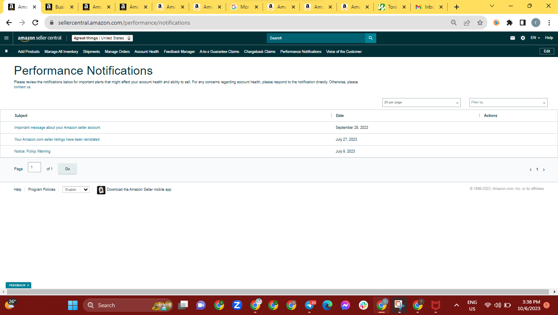Click the horizontal scrollbar at page bottom
Screen dimensions: 558x315
(277, 292)
